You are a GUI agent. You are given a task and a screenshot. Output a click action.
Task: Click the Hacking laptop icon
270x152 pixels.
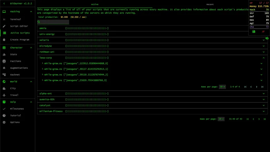pos(4,12)
